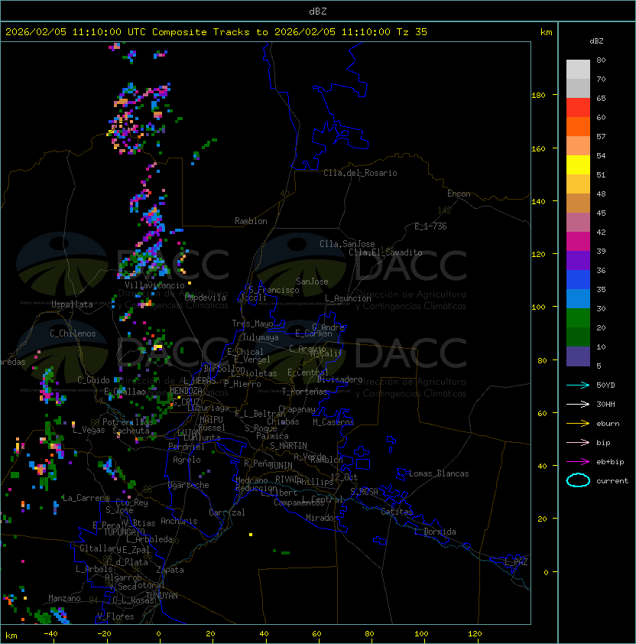636x644 pixels.
Task: Click the Tulumaya label
Action: (x=261, y=337)
